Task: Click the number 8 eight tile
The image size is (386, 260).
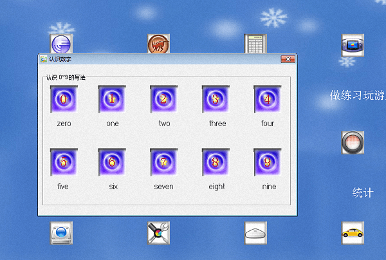Action: pos(216,162)
